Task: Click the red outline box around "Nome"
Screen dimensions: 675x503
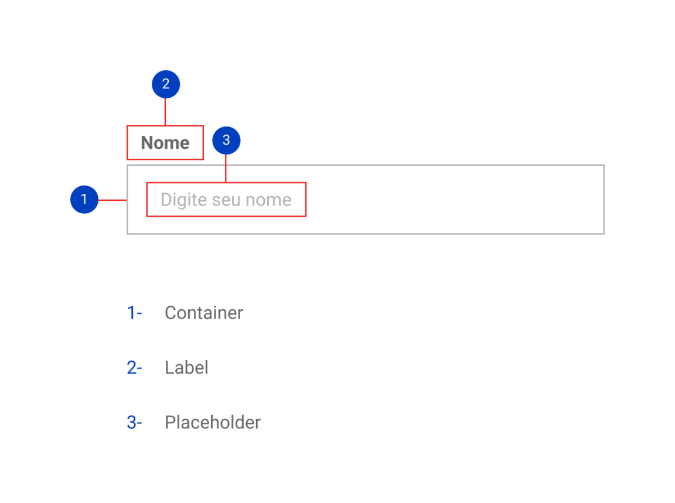Action: pos(165,126)
